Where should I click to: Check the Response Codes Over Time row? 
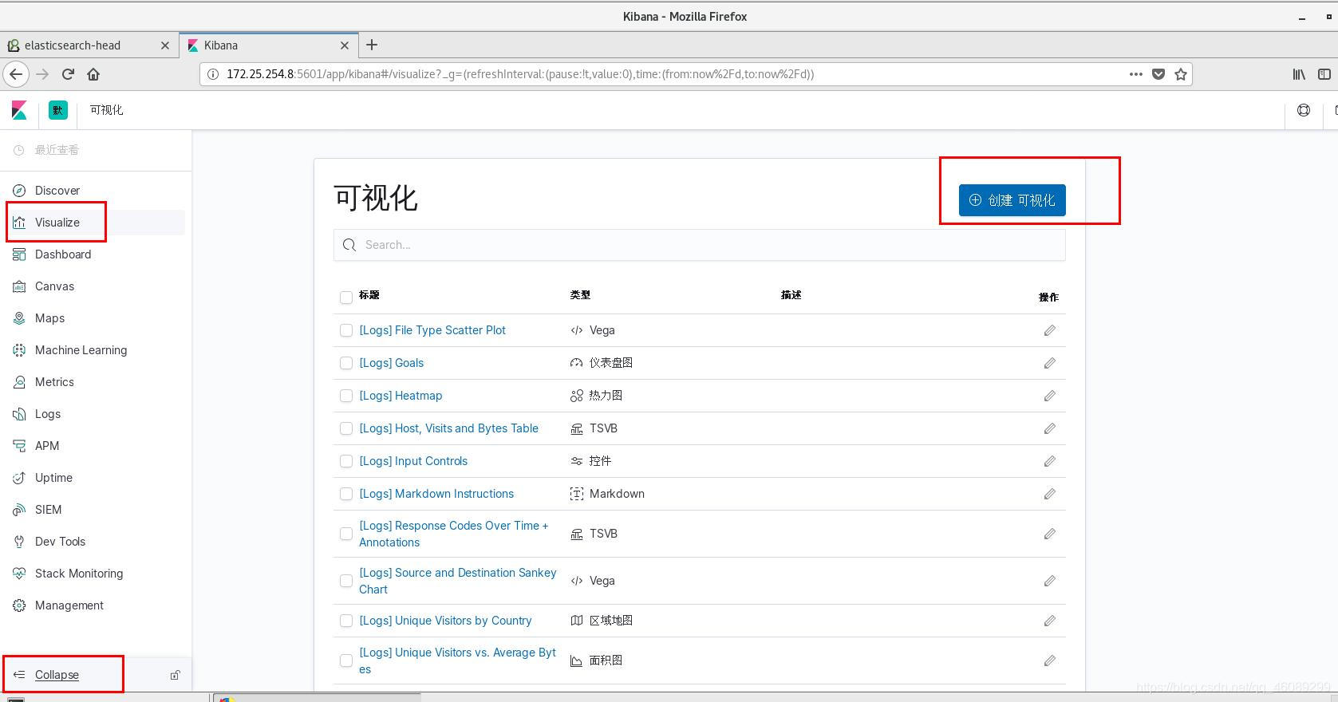coord(346,534)
